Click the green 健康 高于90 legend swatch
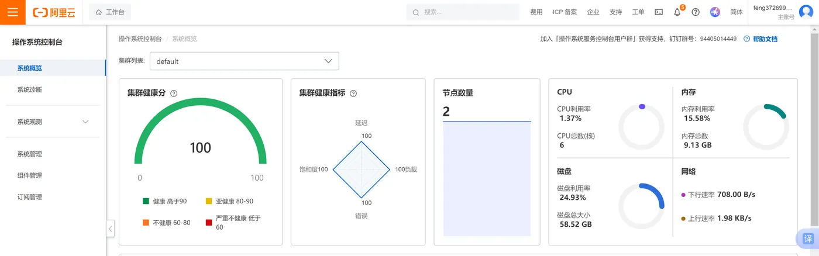 [146, 201]
